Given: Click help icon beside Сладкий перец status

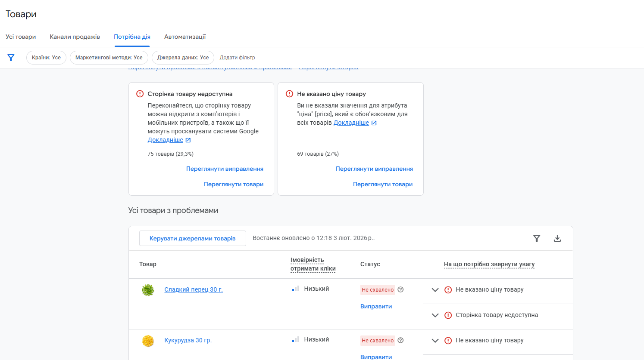Looking at the screenshot, I should pyautogui.click(x=400, y=289).
